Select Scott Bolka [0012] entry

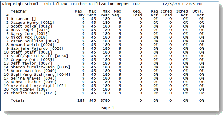[32, 26]
